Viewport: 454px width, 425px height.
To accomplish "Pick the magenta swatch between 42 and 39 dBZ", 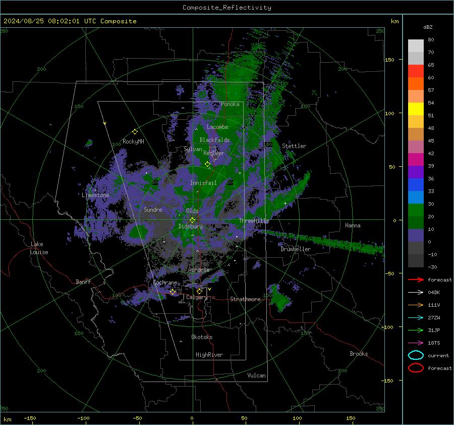I will 416,159.
